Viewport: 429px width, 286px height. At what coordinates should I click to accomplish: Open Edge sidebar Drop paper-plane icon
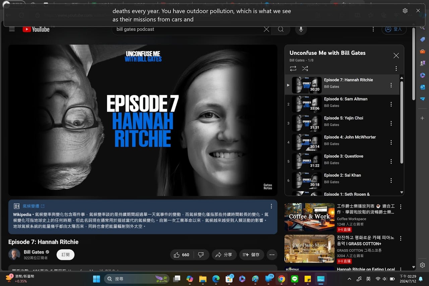point(422,99)
